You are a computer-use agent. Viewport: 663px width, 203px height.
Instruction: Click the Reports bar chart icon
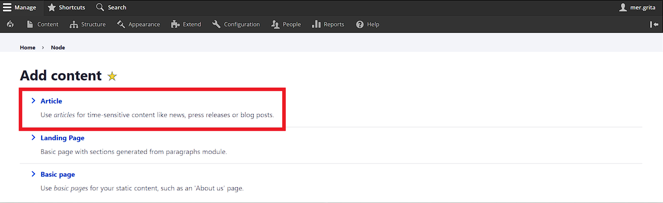316,24
